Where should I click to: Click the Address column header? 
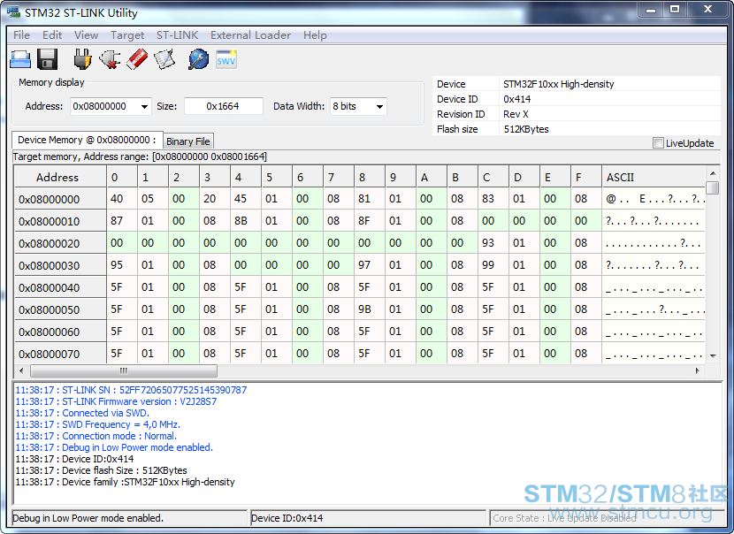[x=60, y=178]
